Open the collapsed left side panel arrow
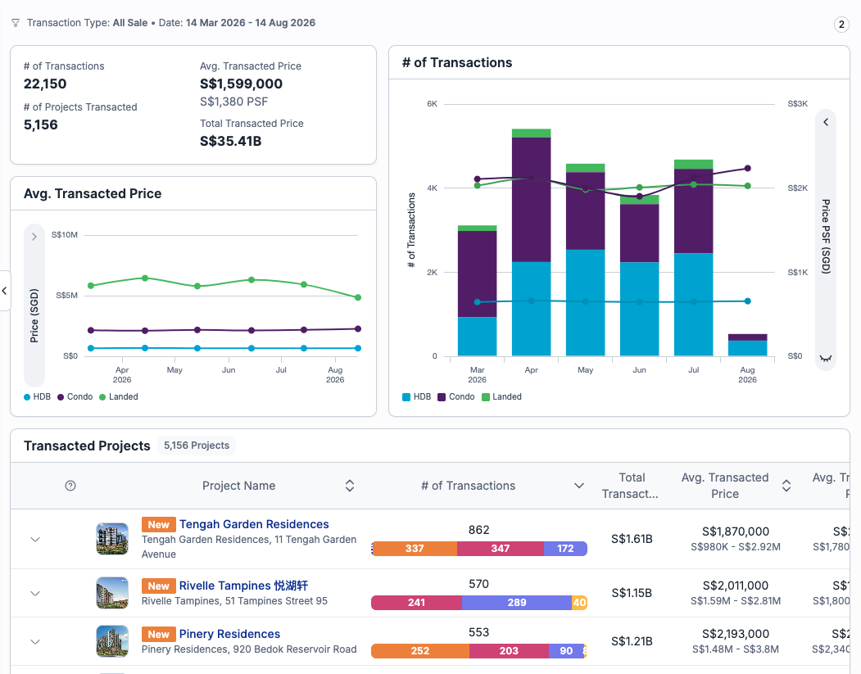 (x=4, y=291)
